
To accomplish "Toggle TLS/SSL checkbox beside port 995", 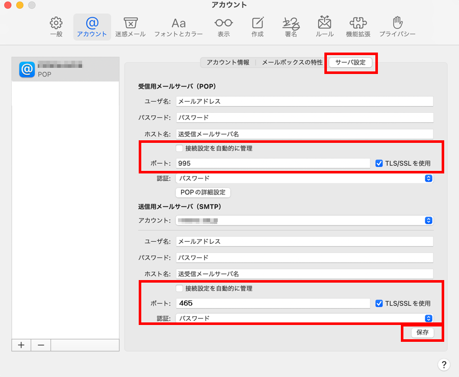I will pos(379,163).
